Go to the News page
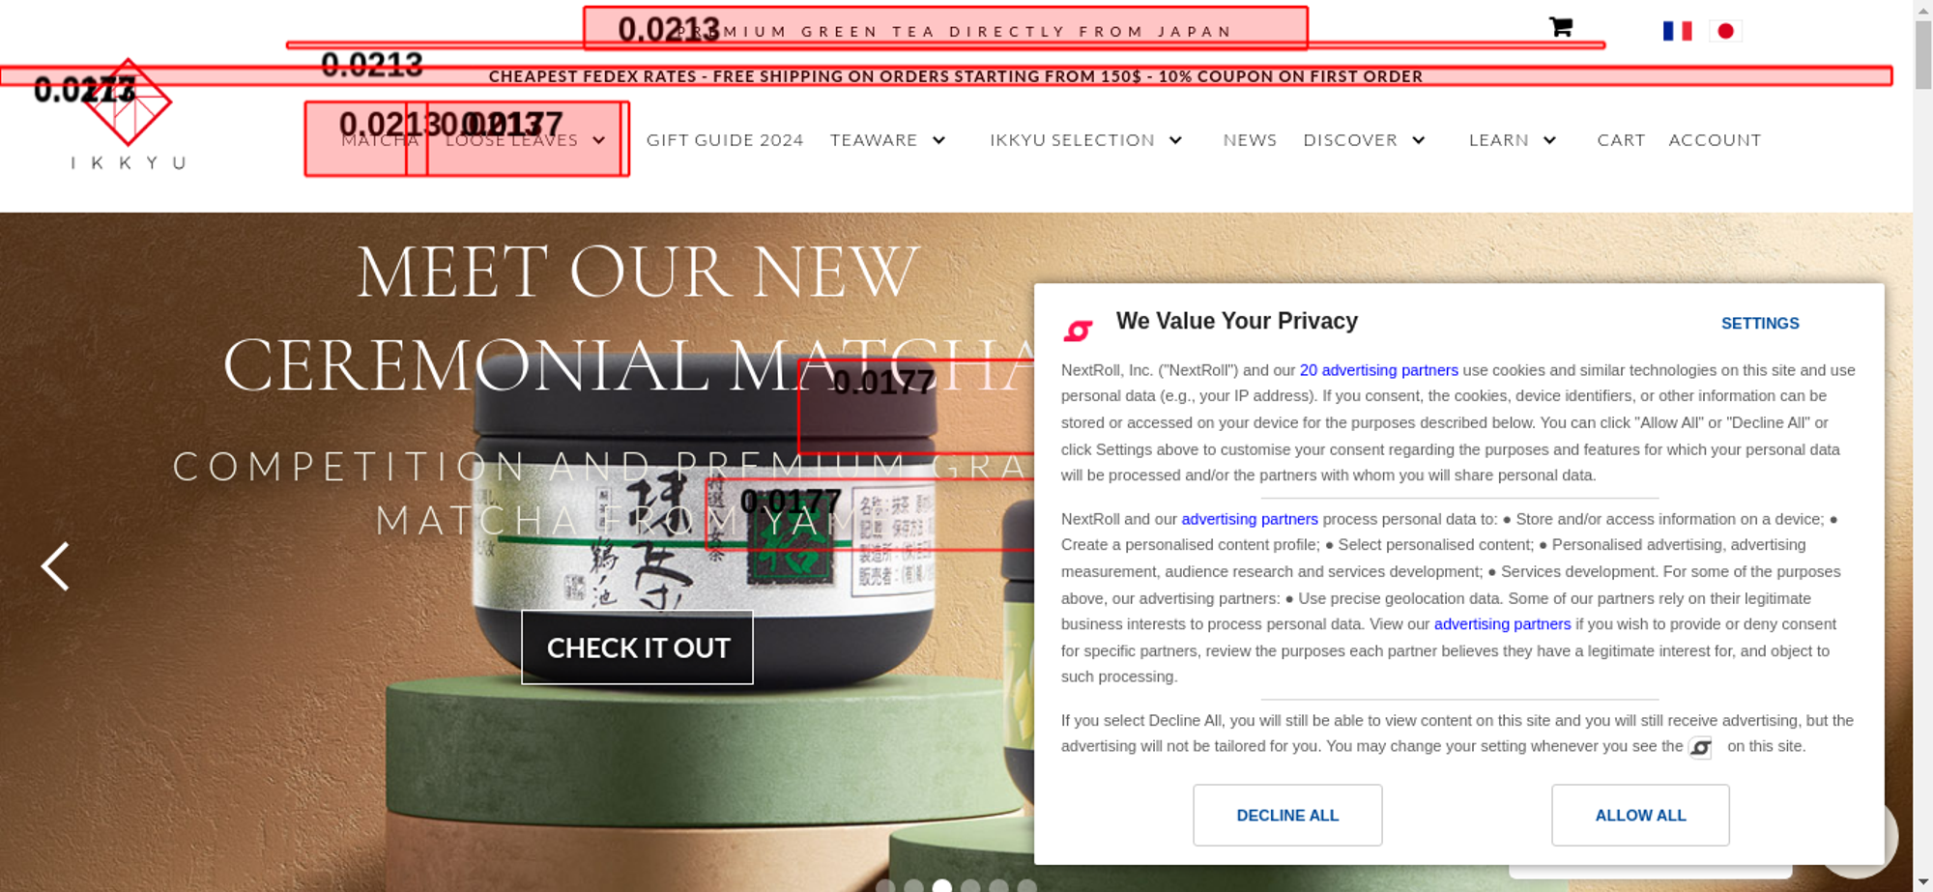Viewport: 1933px width, 892px height. pyautogui.click(x=1250, y=140)
